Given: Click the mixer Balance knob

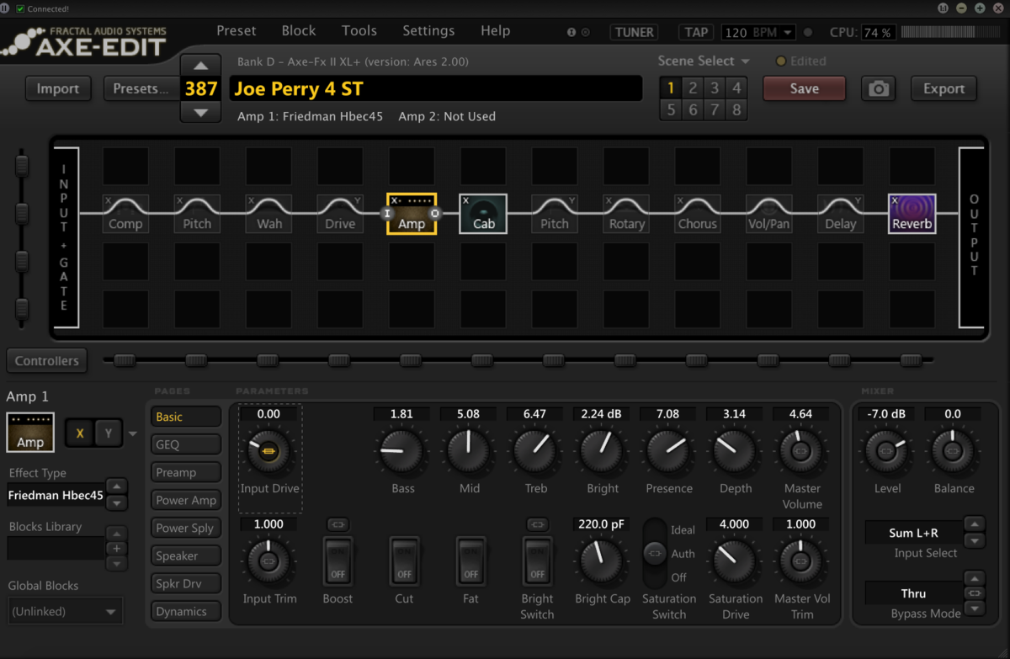Looking at the screenshot, I should pos(953,452).
